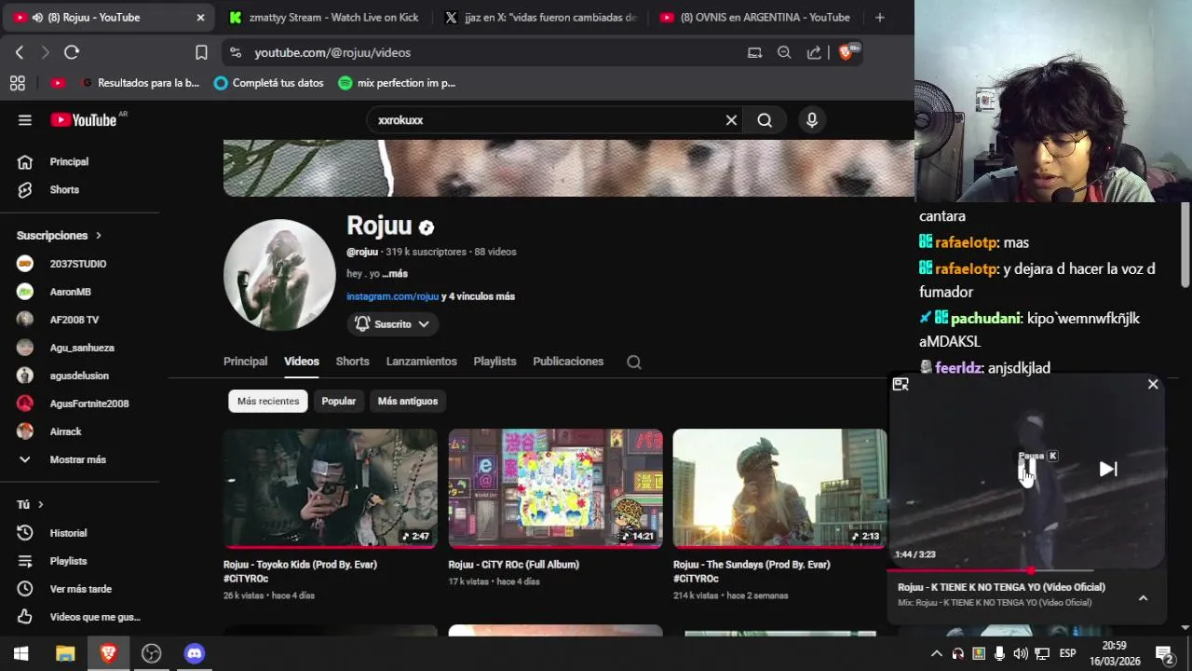1192x671 pixels.
Task: Select the Más antiguos filter chip
Action: click(x=408, y=401)
